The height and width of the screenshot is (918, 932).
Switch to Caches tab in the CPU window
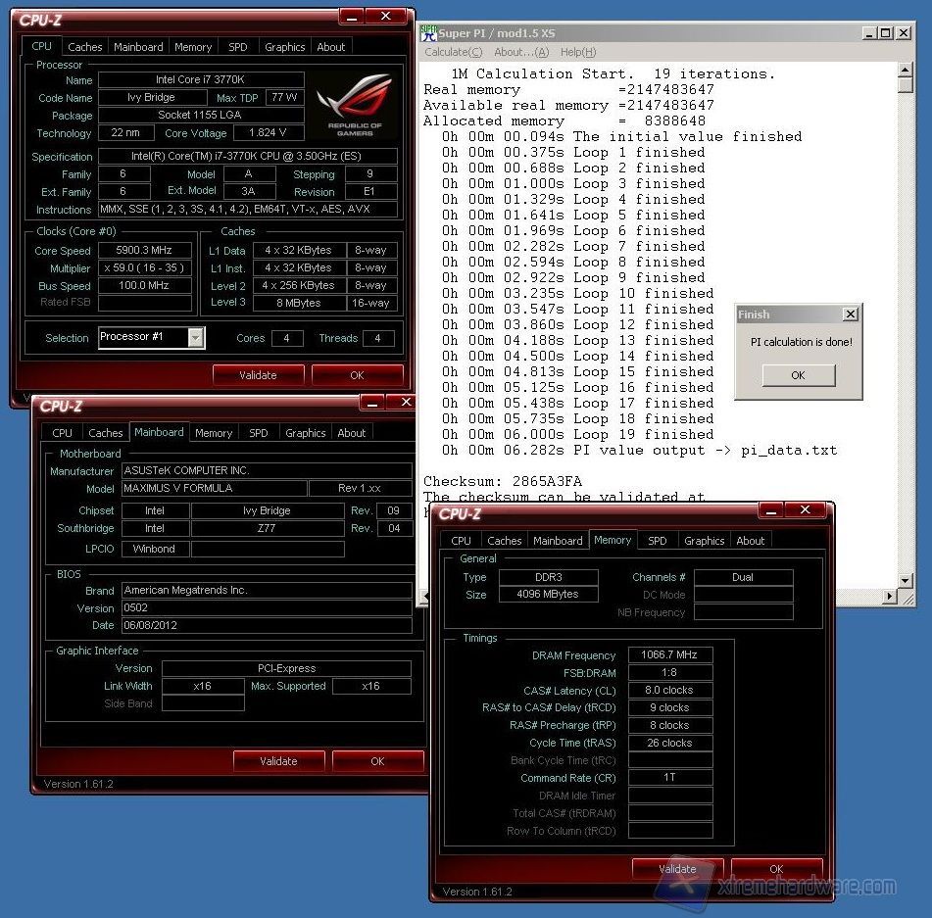85,47
